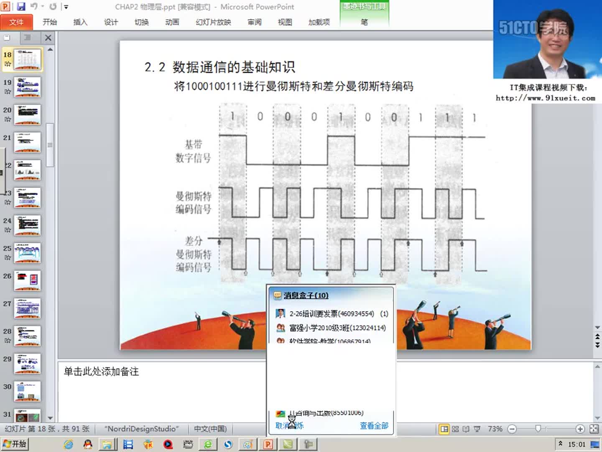Open the 消息盒子(10) message box title link

tap(306, 295)
